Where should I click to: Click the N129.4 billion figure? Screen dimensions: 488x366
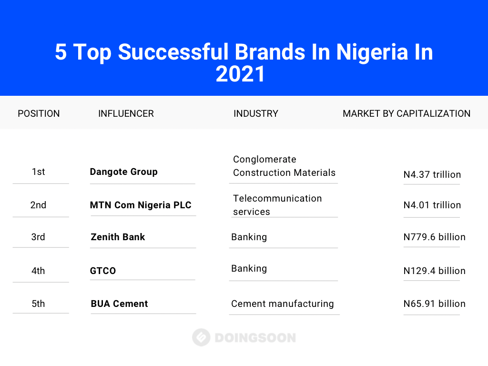pos(435,271)
